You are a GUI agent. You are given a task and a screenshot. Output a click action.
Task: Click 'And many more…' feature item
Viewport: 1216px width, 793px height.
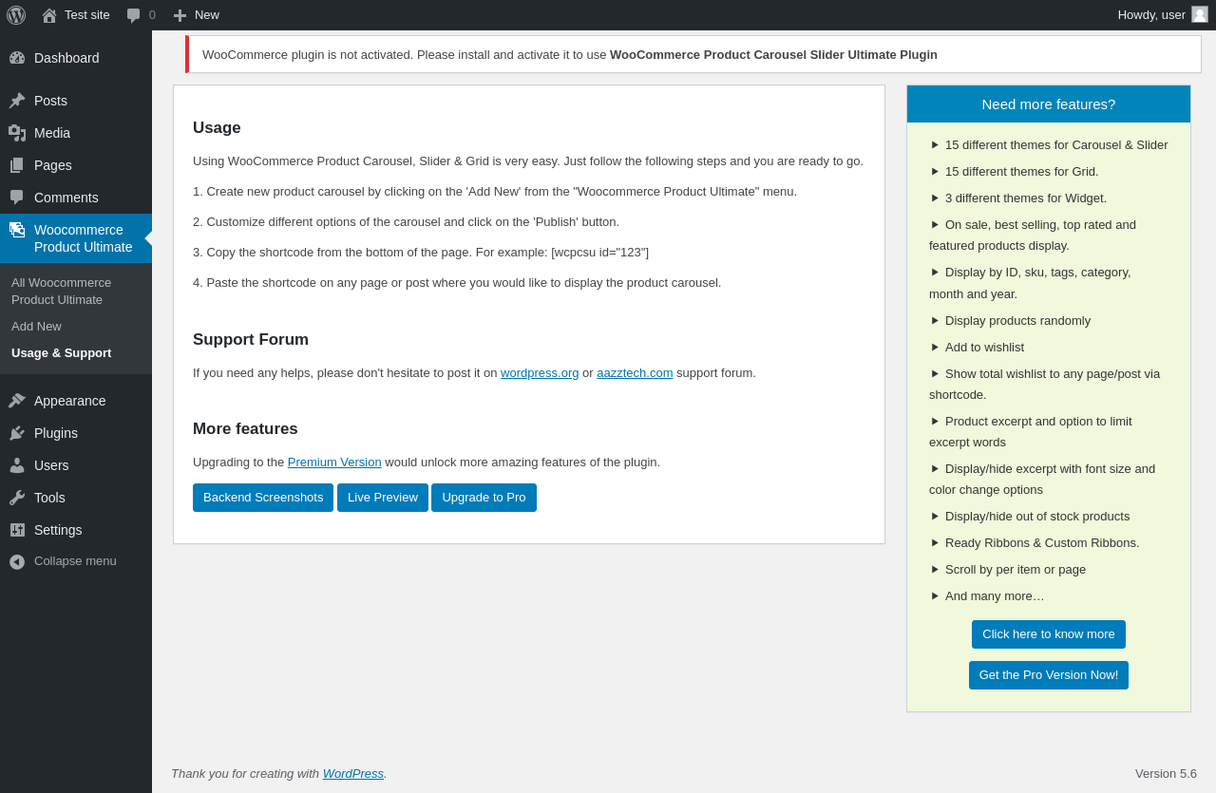point(995,596)
